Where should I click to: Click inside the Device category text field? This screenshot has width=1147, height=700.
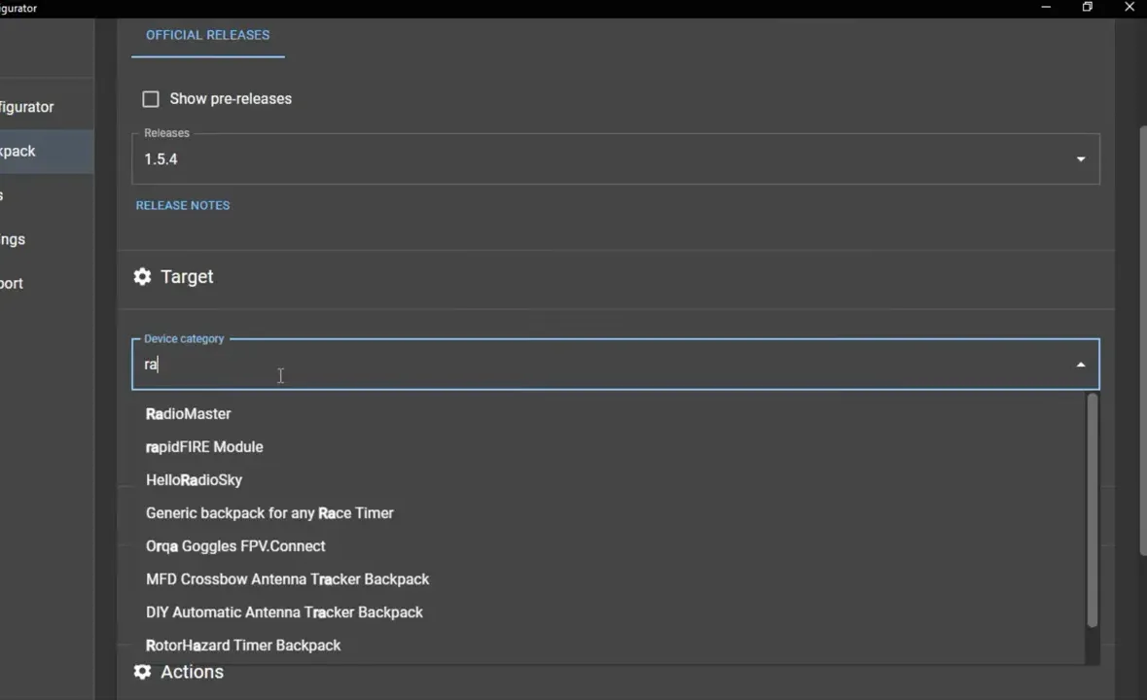389,364
